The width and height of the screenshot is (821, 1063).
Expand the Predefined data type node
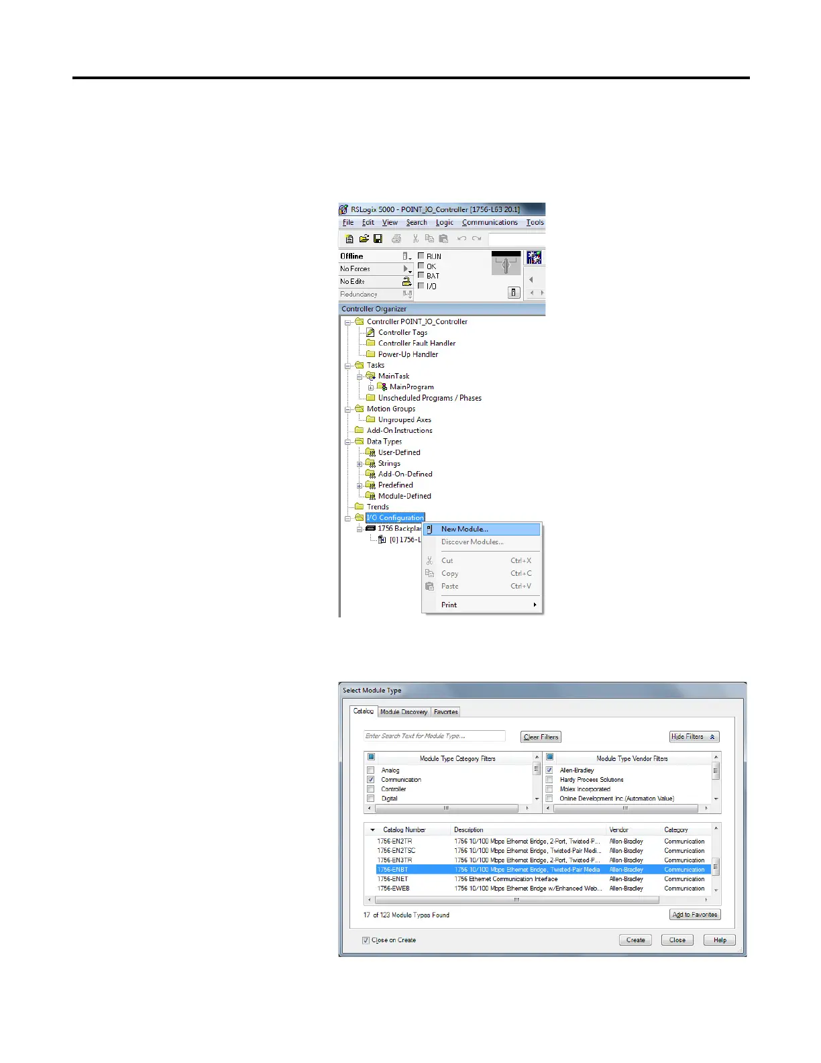[x=360, y=485]
